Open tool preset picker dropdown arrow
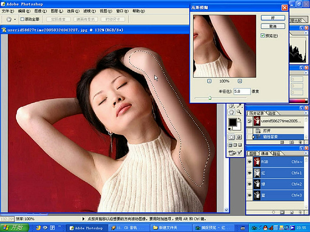Screen dimensions: 310x232 pos(15,20)
